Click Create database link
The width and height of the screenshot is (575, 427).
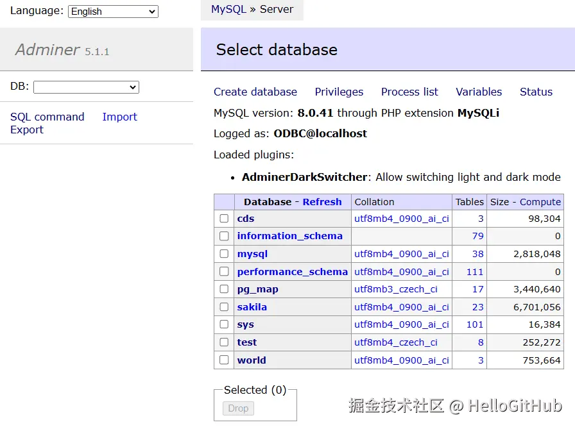pyautogui.click(x=255, y=92)
